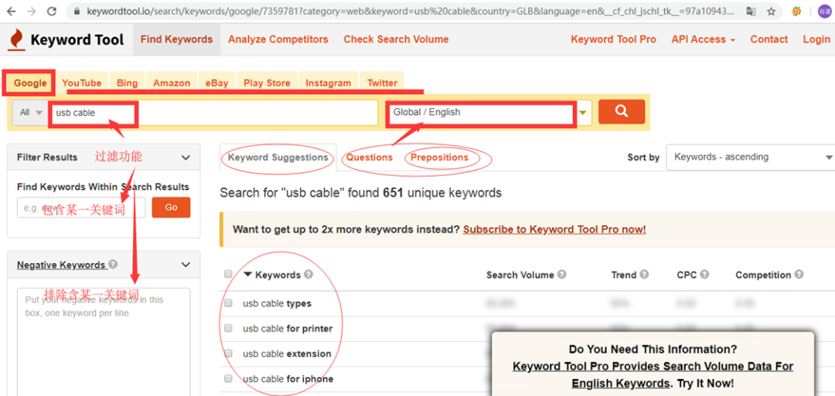
Task: Open Check Search Volume
Action: tap(396, 39)
